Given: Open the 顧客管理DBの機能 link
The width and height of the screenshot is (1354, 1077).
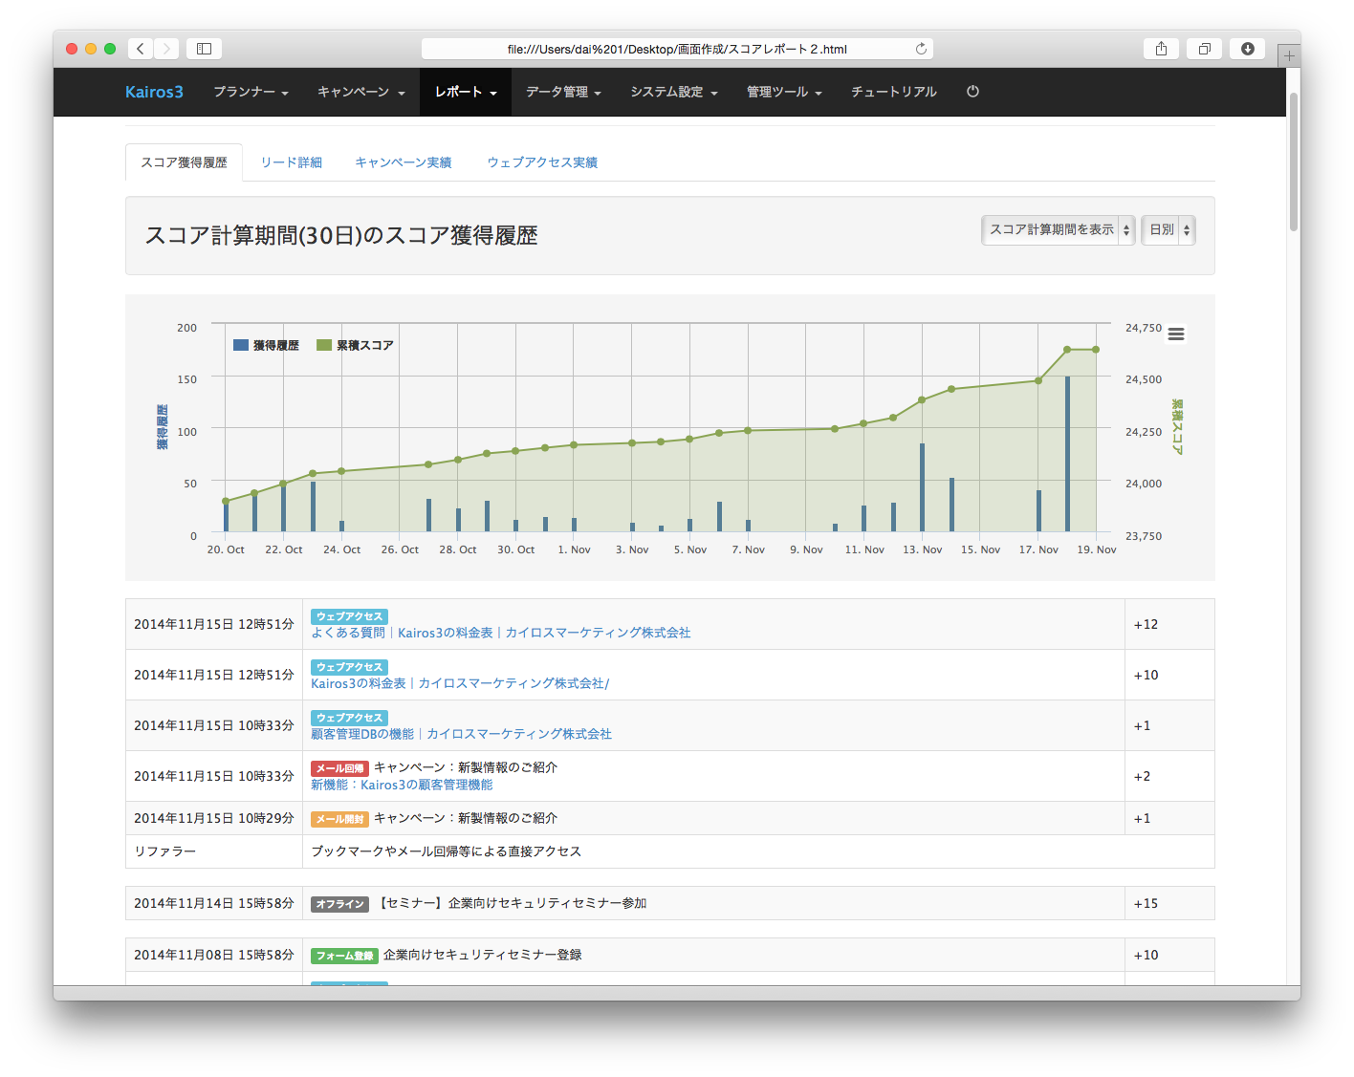Looking at the screenshot, I should click(x=461, y=734).
